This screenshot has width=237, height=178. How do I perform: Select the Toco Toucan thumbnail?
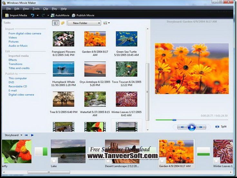(127, 69)
